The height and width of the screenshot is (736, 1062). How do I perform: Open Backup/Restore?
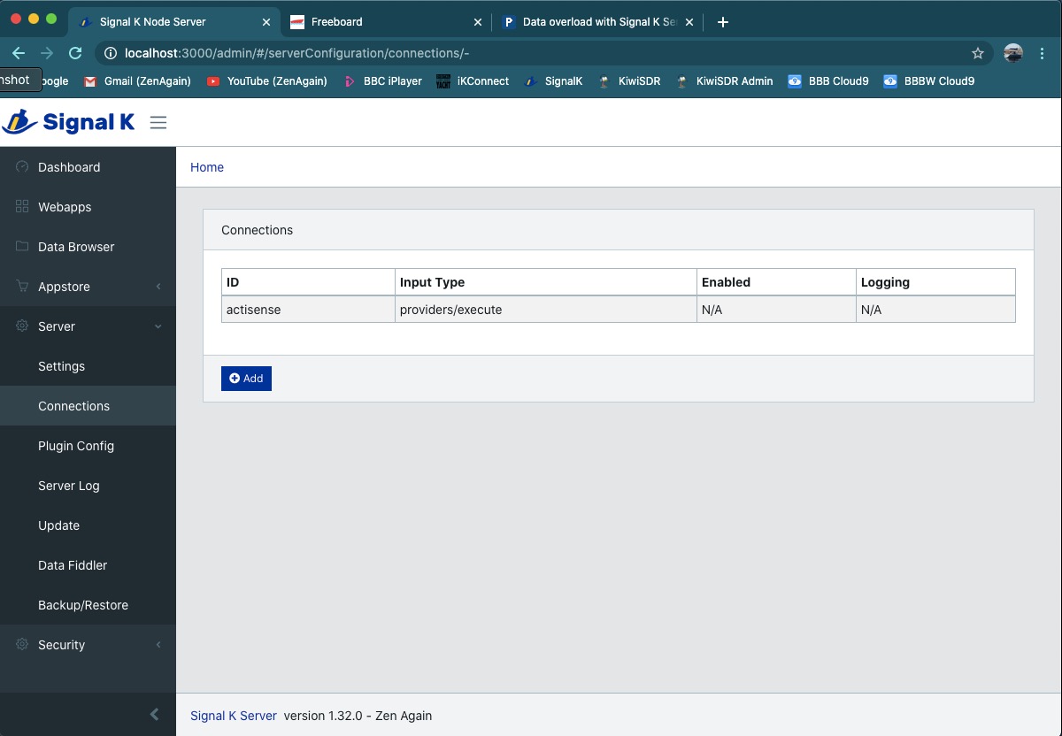(88, 605)
